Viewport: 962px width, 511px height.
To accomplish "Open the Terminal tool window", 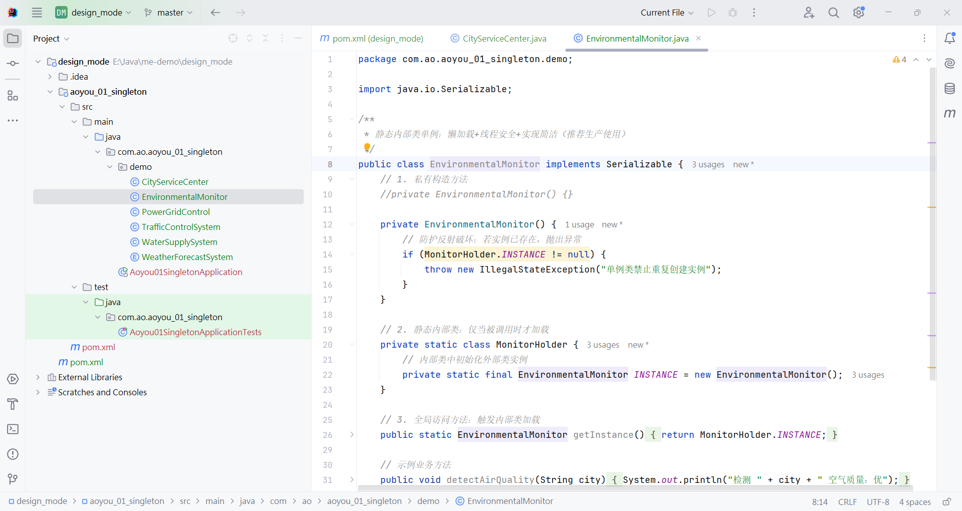I will [x=13, y=429].
